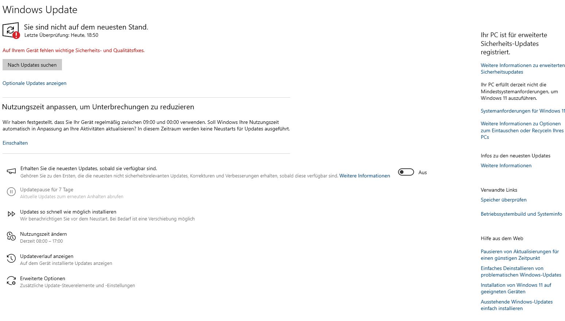
Task: Click the Windows Update status icon with red alert
Action: (11, 30)
